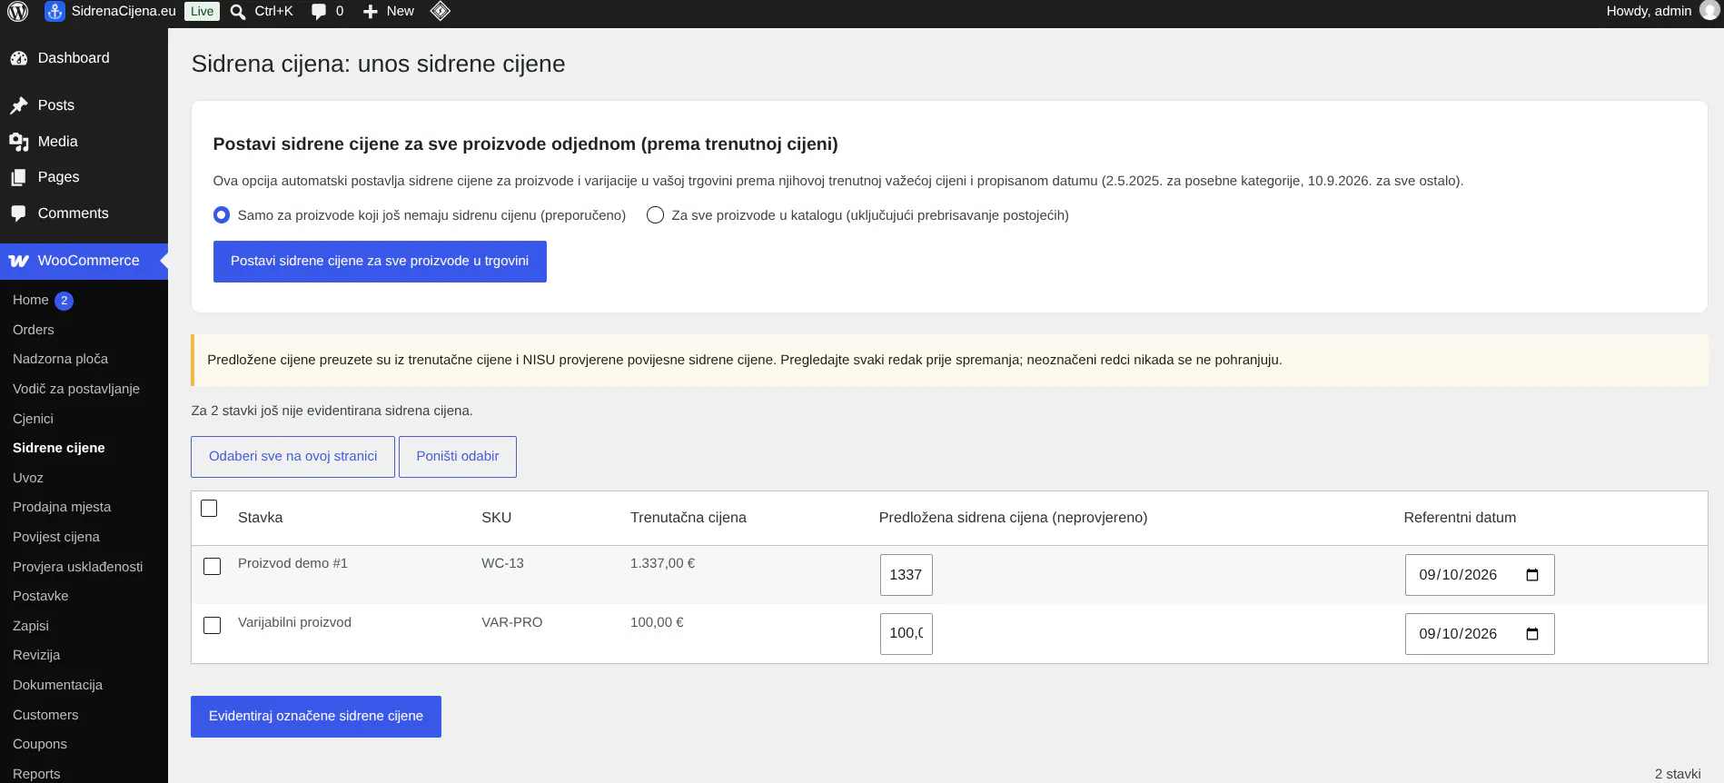
Task: Click date field for Varijabilni proizvod
Action: click(x=1480, y=634)
